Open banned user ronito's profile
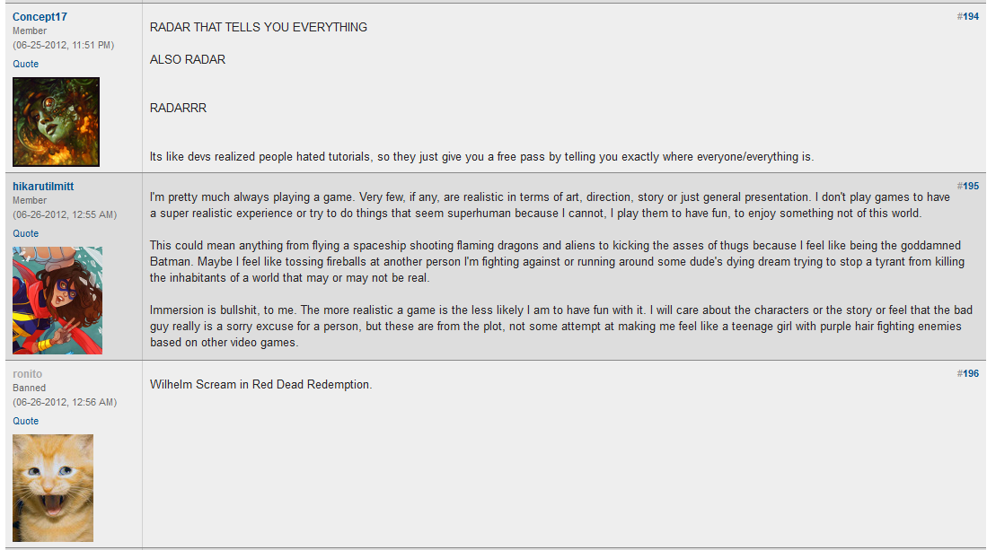Screen dimensions: 987x550 pos(27,374)
